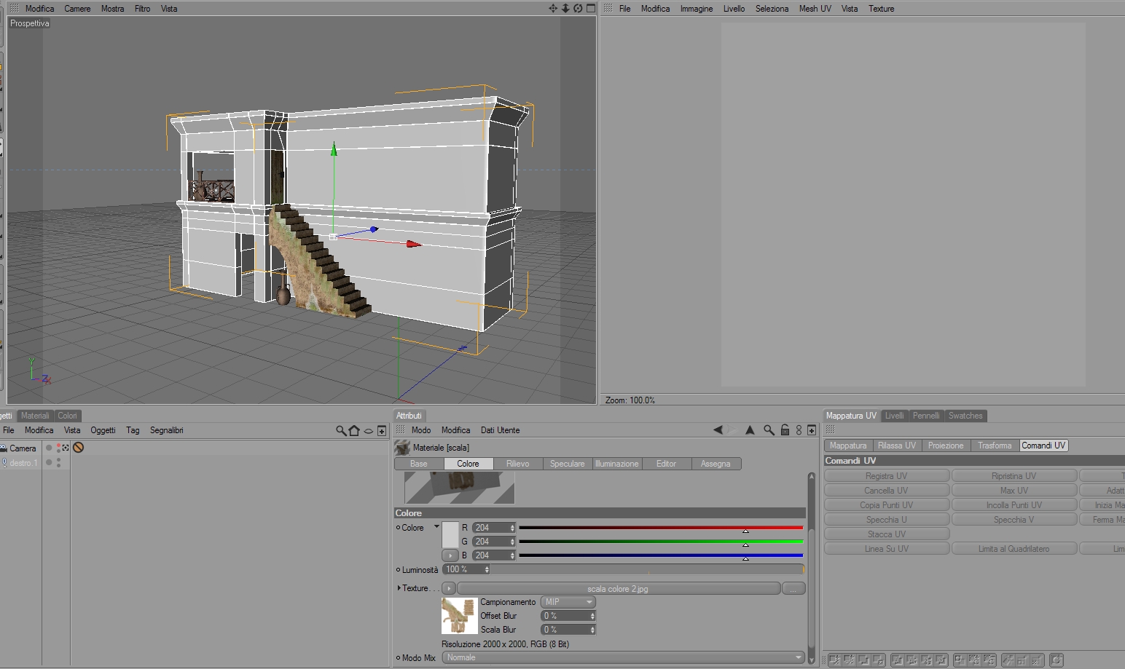Screen dimensions: 1125x669
Task: Click the Specchia U button
Action: click(887, 520)
